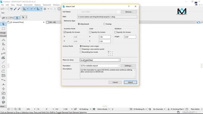Click the Cancel button

pyautogui.click(x=115, y=82)
